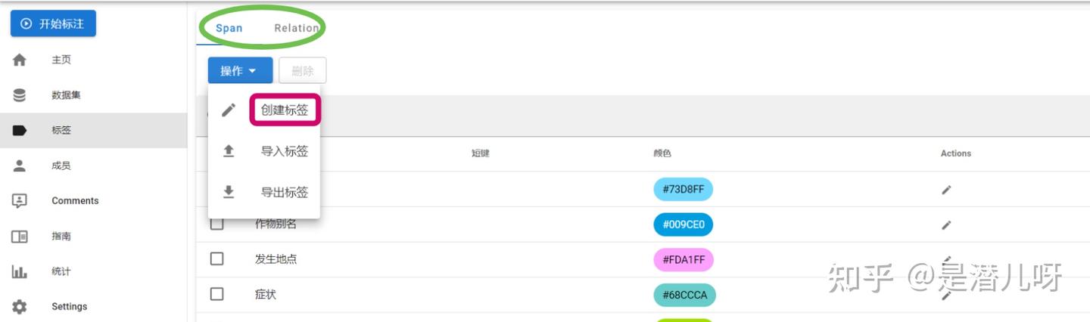Select the label tag icon
This screenshot has height=322, width=1090.
[x=20, y=130]
